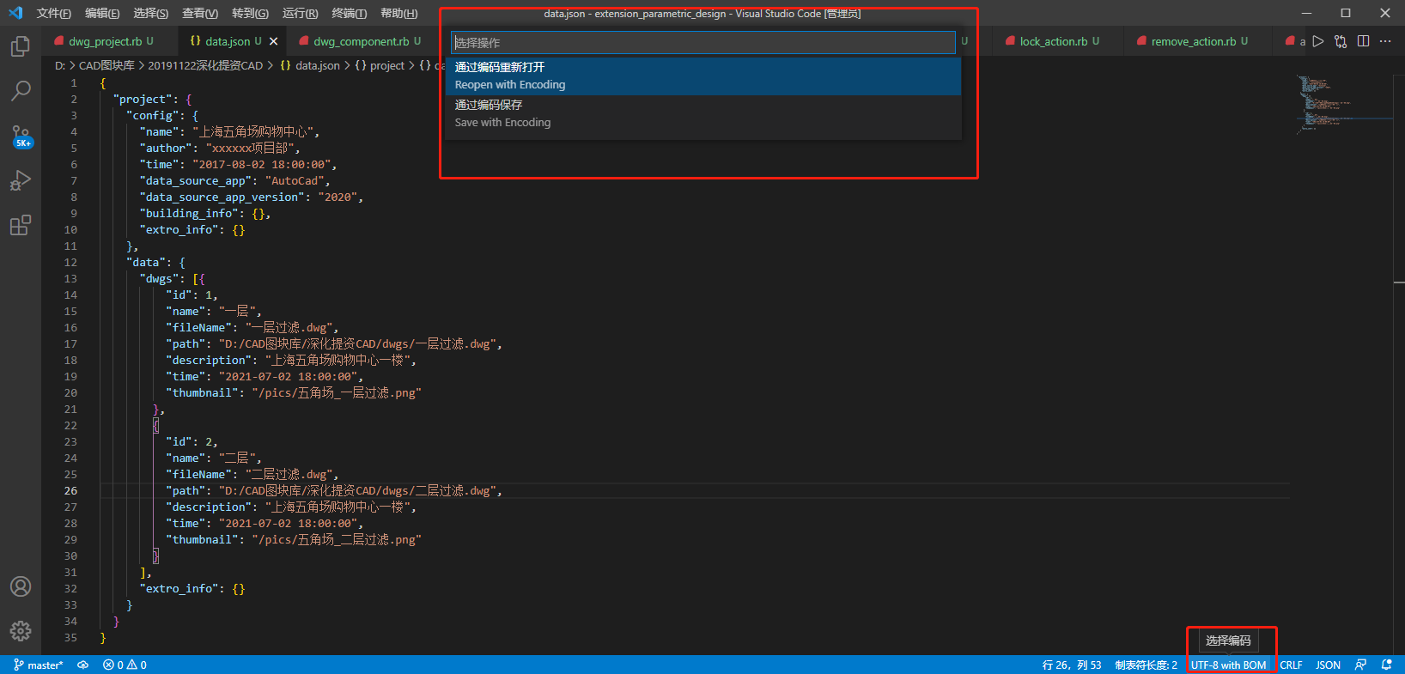Open 文件(F) menu
The height and width of the screenshot is (674, 1405).
[54, 13]
